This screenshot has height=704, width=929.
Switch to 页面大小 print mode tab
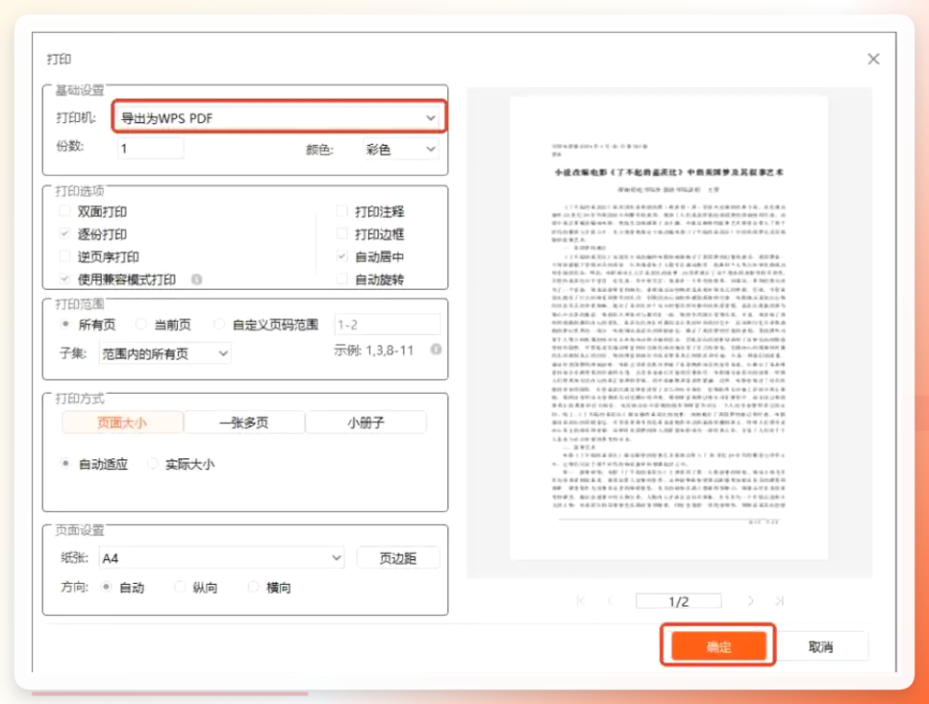[123, 423]
